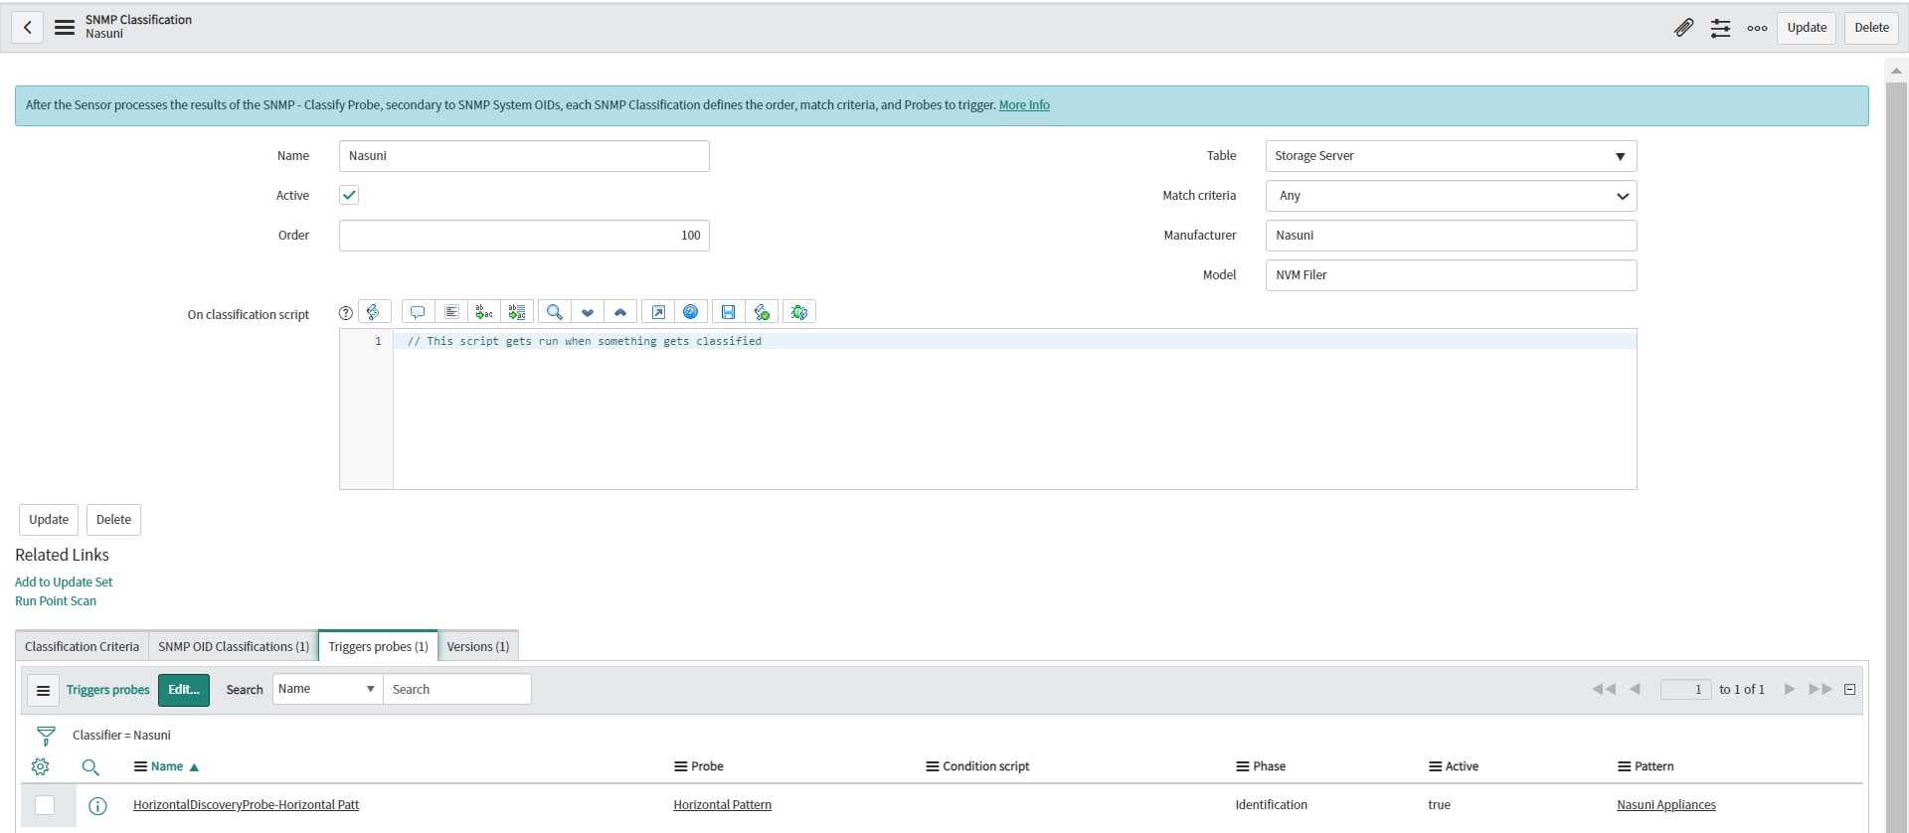
Task: Uncheck the Active checkbox
Action: tap(349, 195)
